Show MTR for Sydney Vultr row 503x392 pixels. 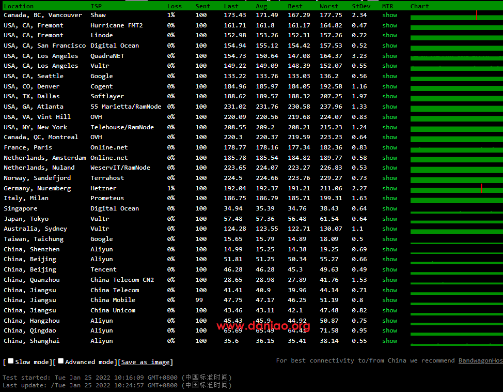pos(389,229)
